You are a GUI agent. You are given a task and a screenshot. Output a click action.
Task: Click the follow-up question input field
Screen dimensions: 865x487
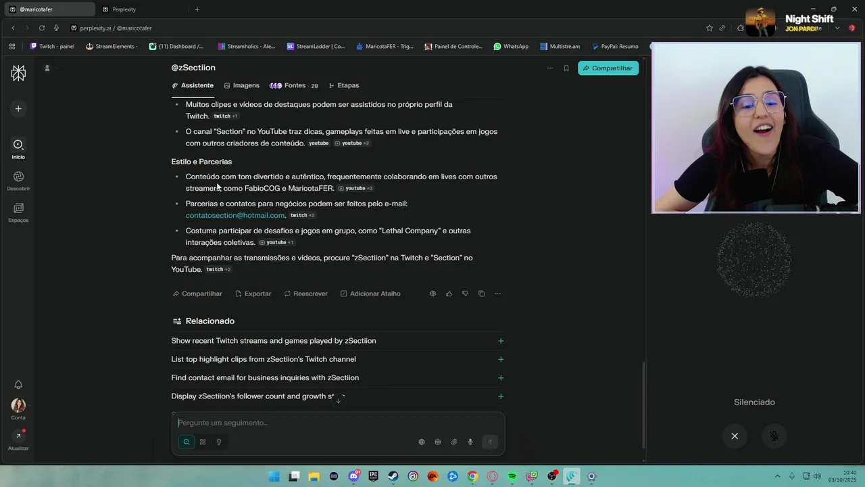coord(337,423)
